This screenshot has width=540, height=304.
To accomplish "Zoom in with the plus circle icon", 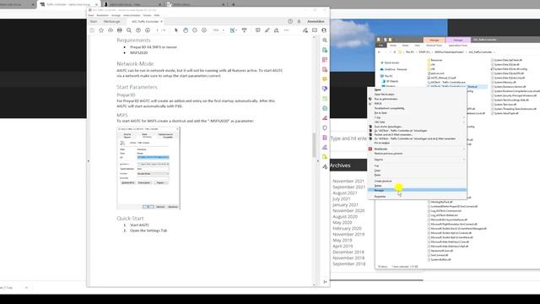I will coord(204,30).
